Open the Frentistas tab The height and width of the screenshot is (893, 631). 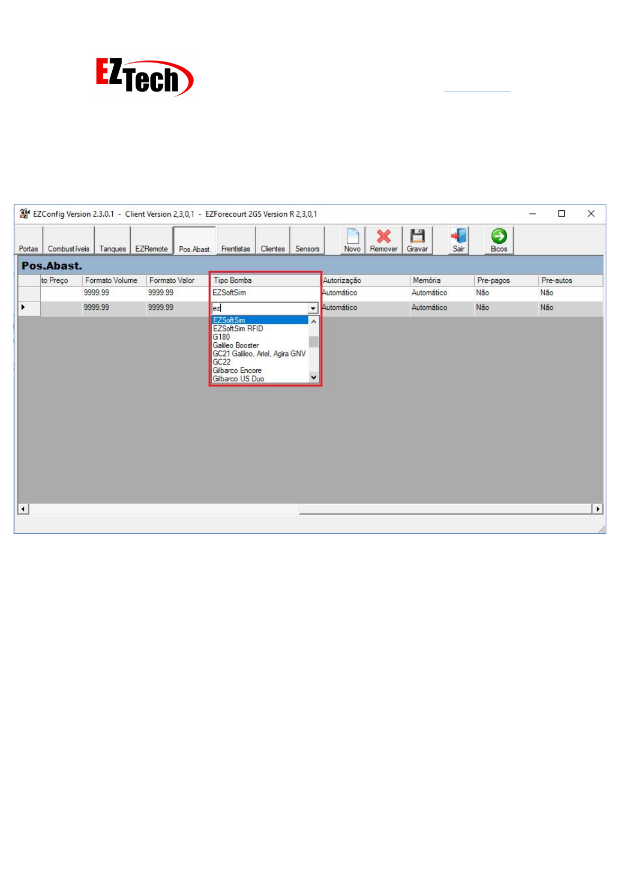(x=236, y=241)
